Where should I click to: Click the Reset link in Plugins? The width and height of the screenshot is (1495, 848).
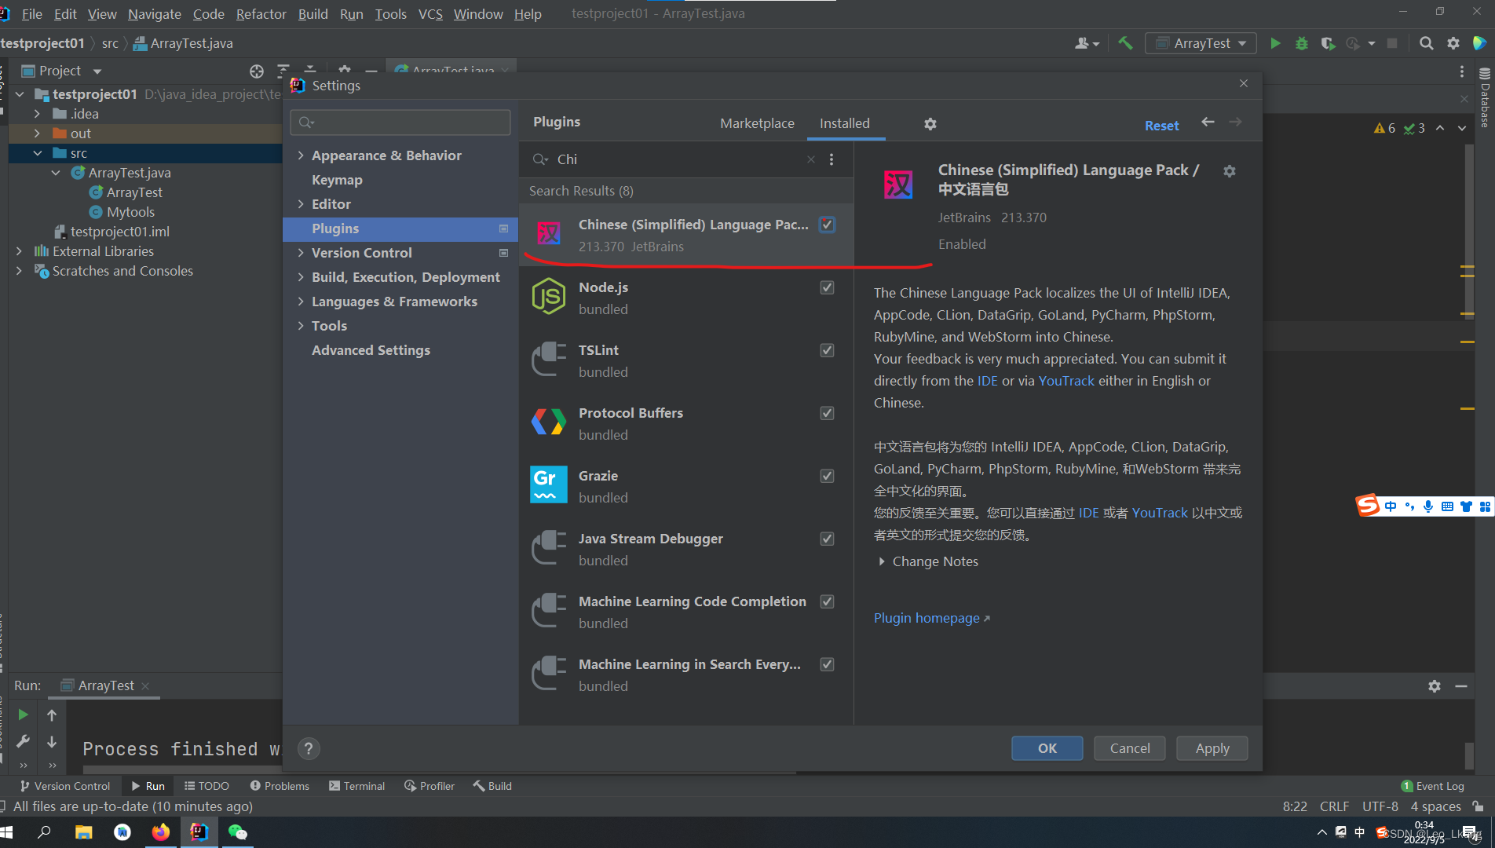click(x=1162, y=126)
